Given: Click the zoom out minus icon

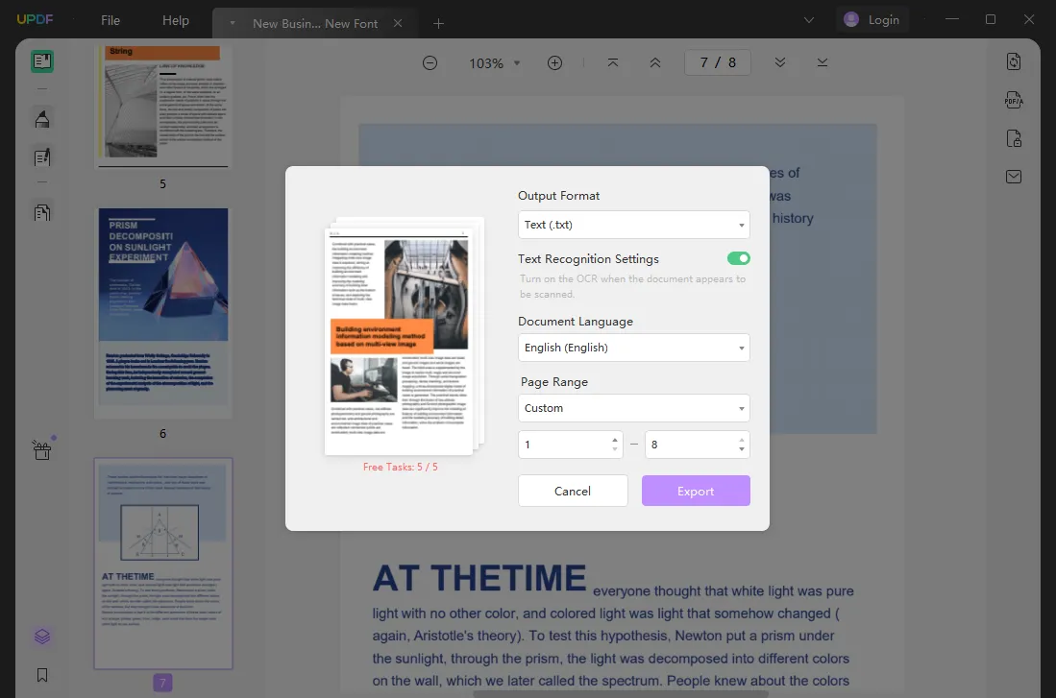Looking at the screenshot, I should click(430, 62).
